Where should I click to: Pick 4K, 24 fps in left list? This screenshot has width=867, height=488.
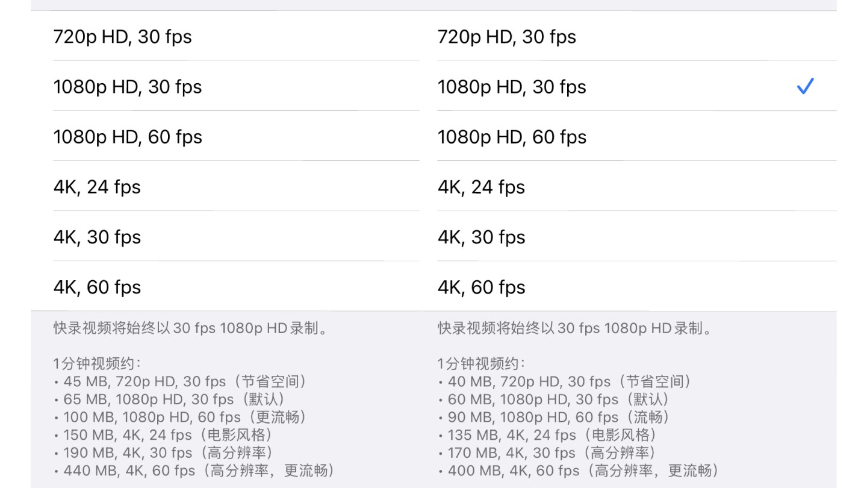point(225,186)
